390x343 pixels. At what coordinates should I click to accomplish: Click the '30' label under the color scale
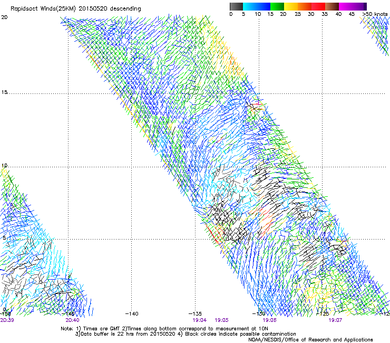(x=311, y=14)
